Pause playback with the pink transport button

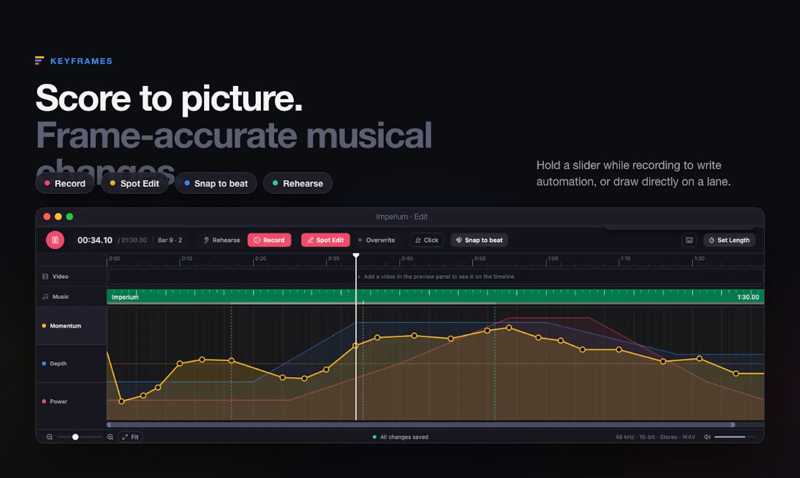tap(55, 240)
